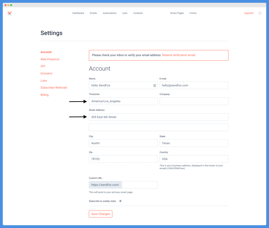Click the empty second street address line

[x=159, y=127]
